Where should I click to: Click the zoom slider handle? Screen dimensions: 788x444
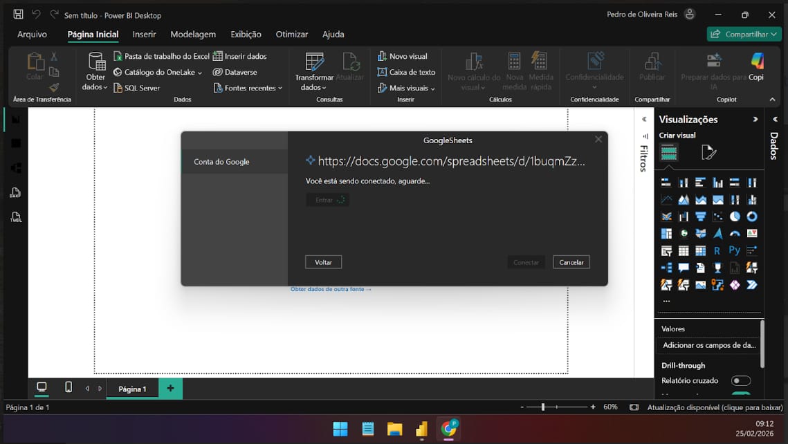click(x=543, y=407)
